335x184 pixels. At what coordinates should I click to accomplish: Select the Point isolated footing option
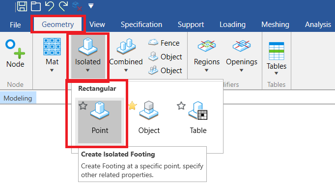[x=100, y=121]
